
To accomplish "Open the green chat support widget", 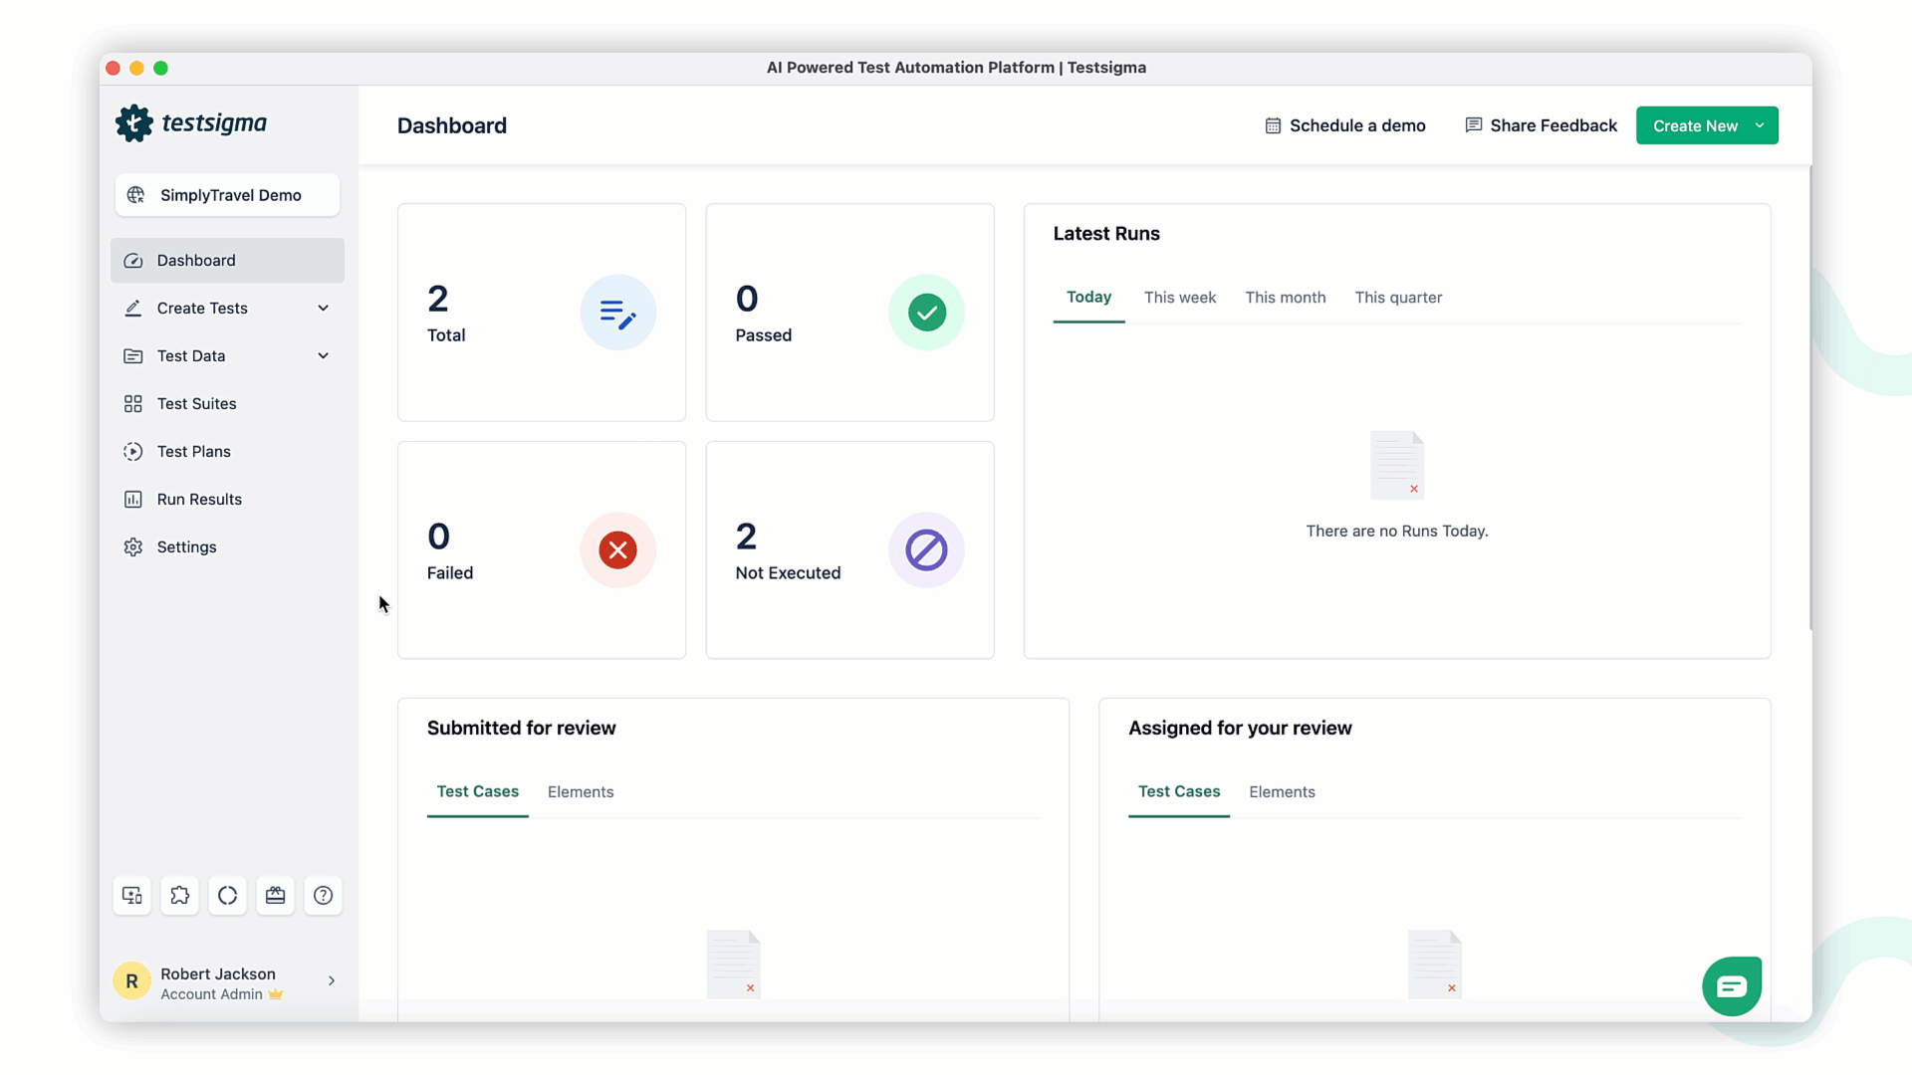I will [x=1732, y=986].
